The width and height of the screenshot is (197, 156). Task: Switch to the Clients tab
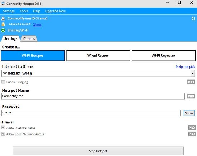[x=29, y=39]
